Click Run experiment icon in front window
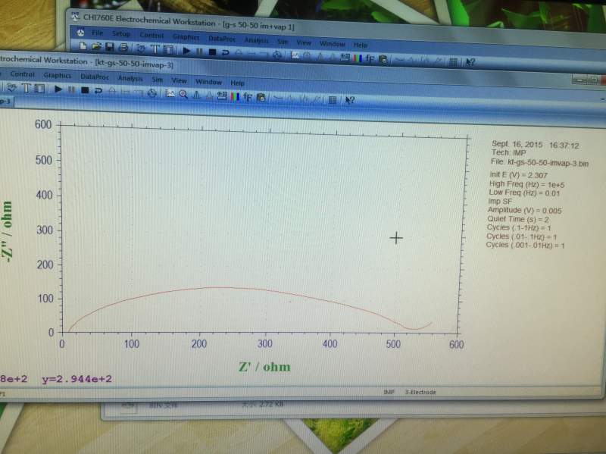 [x=58, y=89]
